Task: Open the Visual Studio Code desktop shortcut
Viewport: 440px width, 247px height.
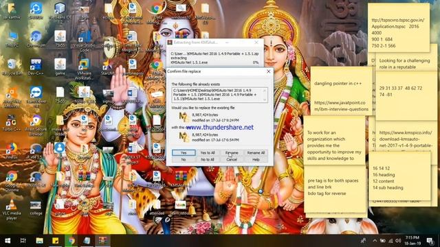Action: coord(84,41)
